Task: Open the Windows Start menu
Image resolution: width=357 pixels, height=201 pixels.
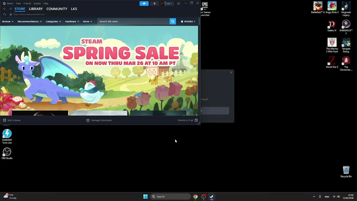Action: tap(145, 197)
